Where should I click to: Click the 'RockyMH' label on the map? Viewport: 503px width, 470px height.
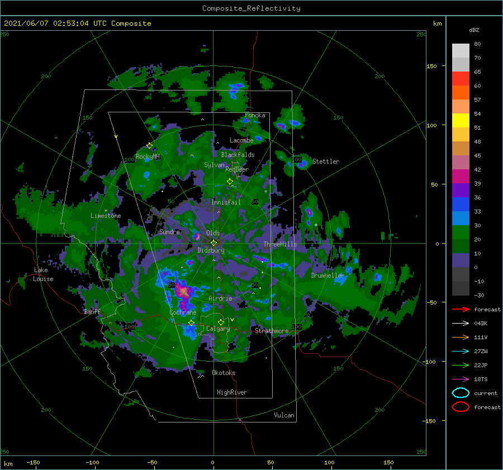tap(148, 156)
